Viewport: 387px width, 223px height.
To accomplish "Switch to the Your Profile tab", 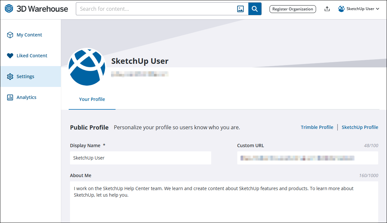I will 92,99.
